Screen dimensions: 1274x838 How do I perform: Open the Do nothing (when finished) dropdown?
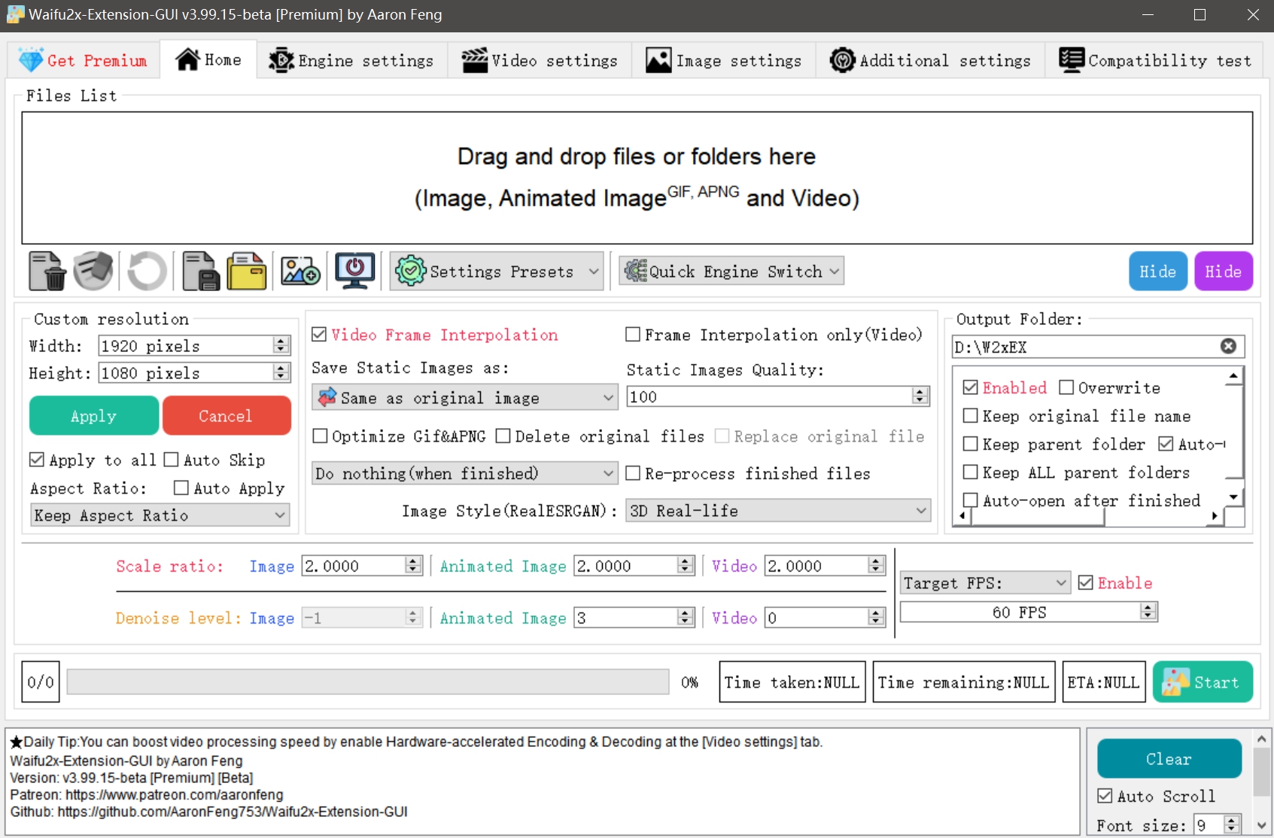point(465,472)
